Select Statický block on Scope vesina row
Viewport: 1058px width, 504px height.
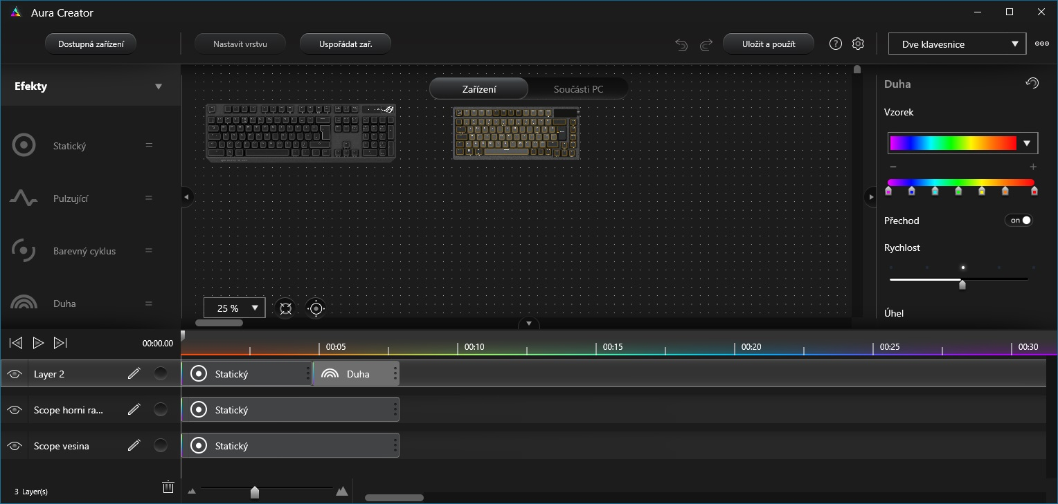coord(290,446)
